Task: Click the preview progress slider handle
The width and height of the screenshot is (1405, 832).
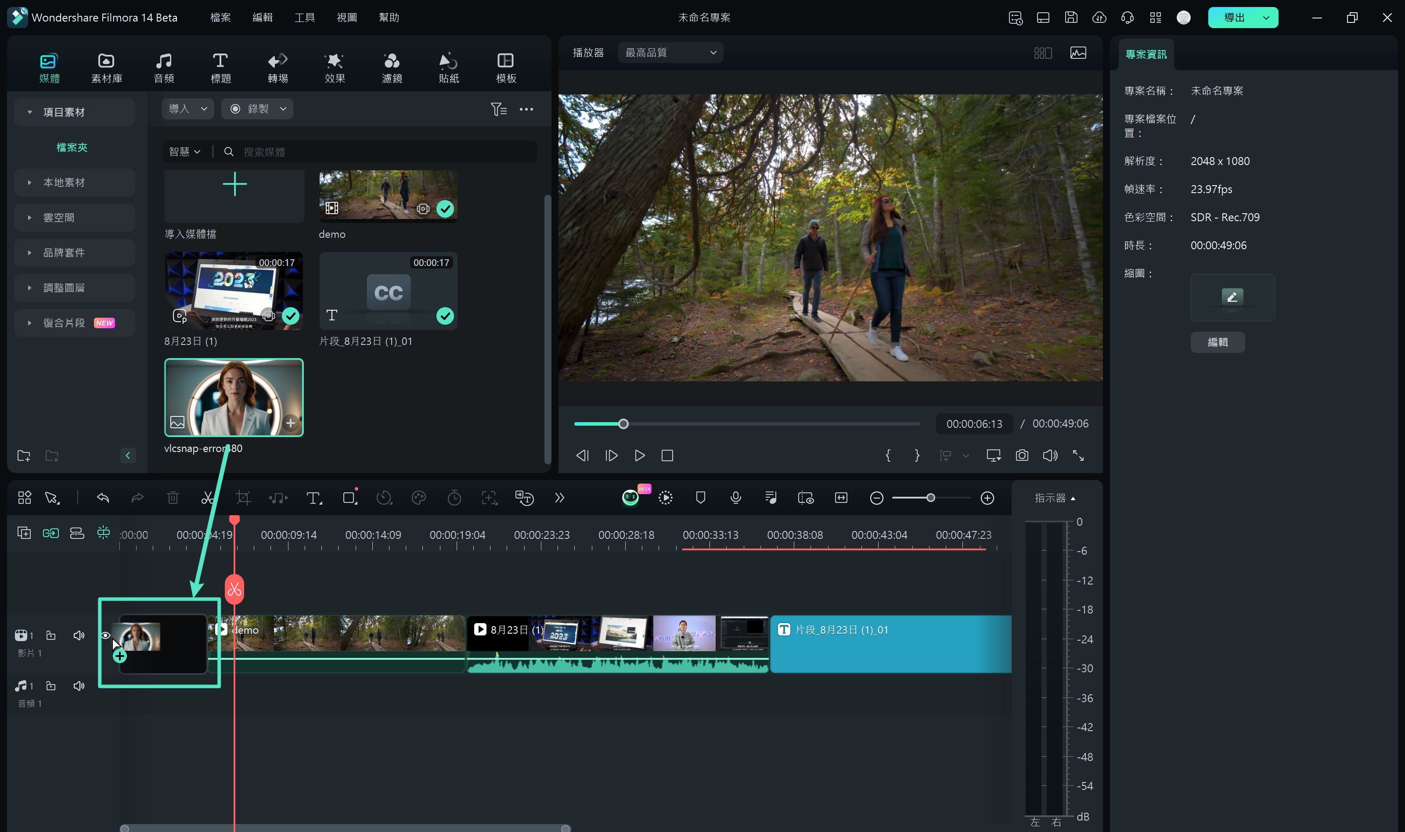Action: click(x=623, y=424)
